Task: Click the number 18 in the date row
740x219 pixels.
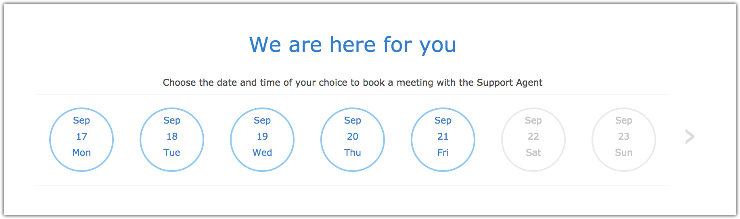Action: [x=172, y=136]
